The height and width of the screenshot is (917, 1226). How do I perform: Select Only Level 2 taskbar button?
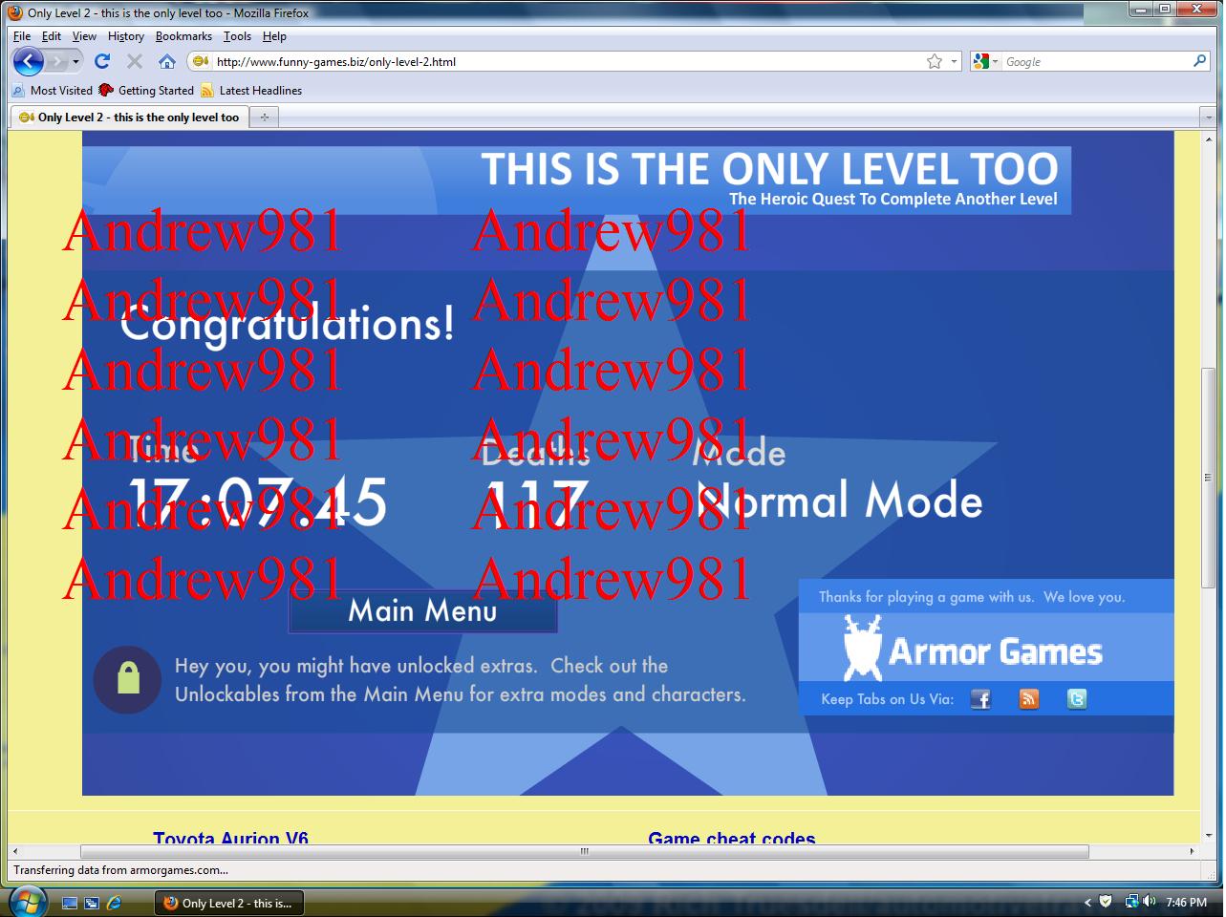pyautogui.click(x=230, y=903)
